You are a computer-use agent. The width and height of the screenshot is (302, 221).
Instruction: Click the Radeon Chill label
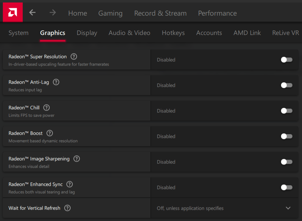pyautogui.click(x=24, y=107)
